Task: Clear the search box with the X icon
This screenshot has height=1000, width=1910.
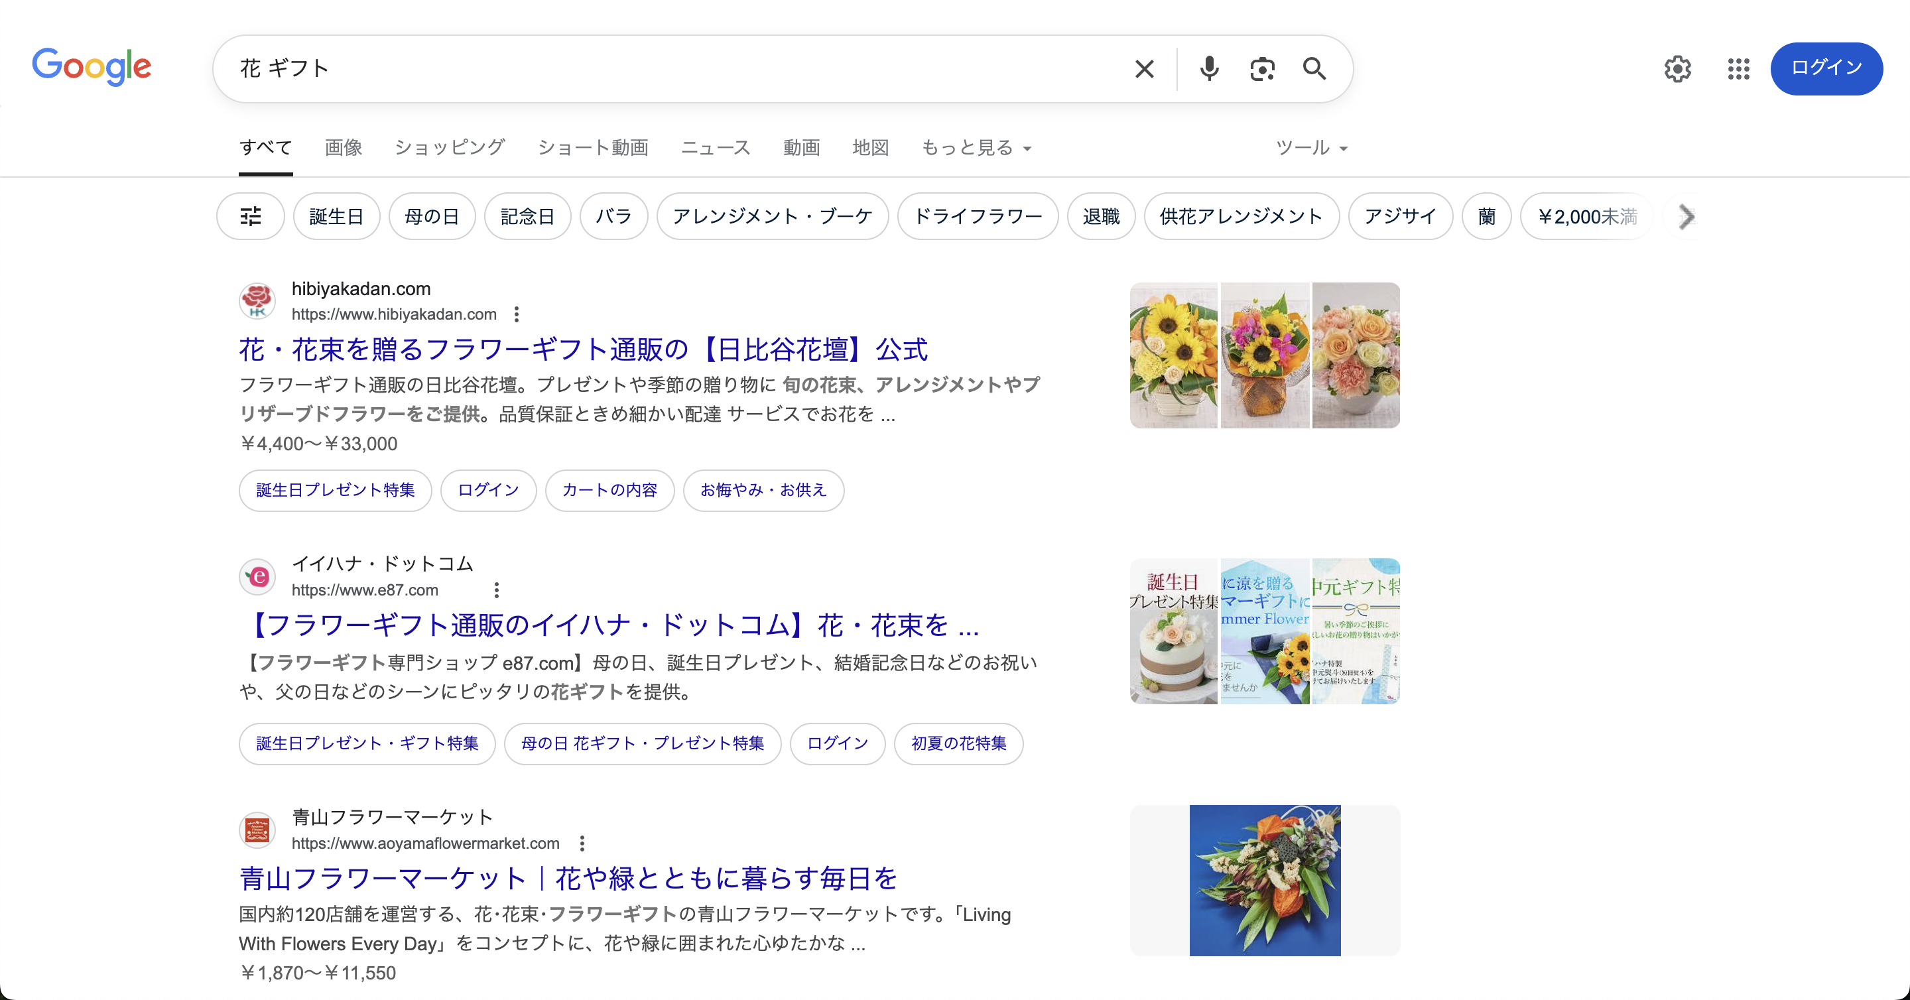Action: click(1144, 69)
